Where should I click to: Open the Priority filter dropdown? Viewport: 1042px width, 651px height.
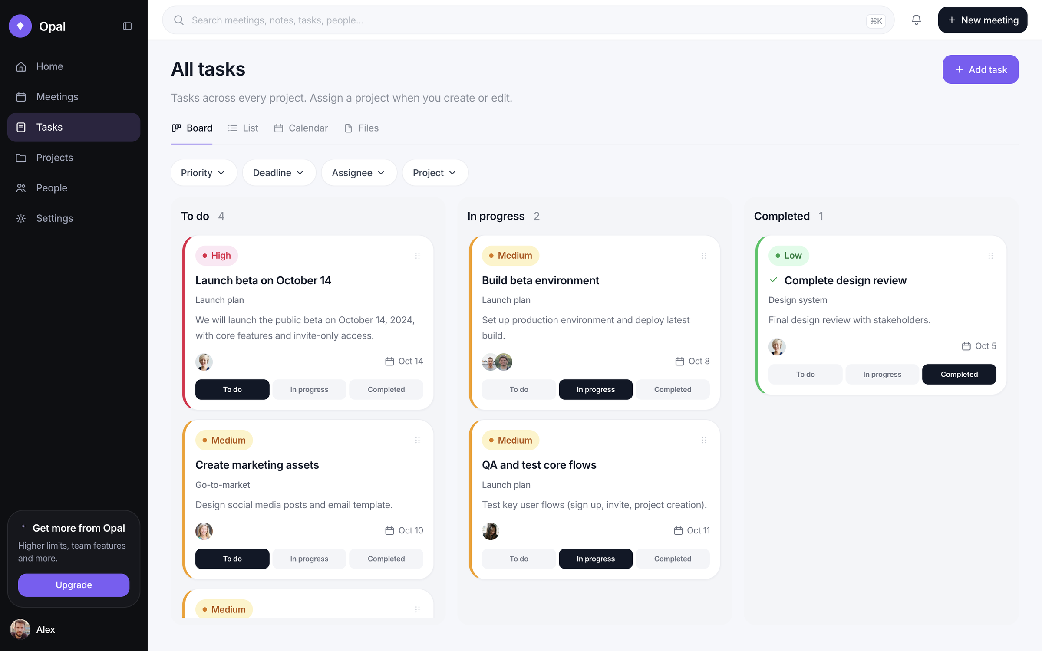(204, 173)
